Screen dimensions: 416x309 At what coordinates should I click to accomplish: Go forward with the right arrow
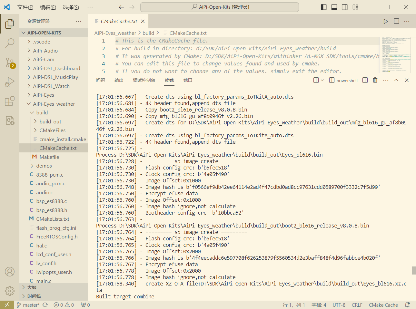click(132, 7)
